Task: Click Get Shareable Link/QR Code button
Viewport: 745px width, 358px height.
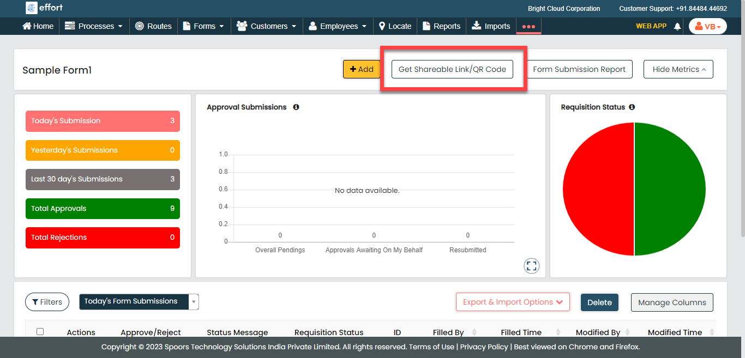Action: click(452, 69)
